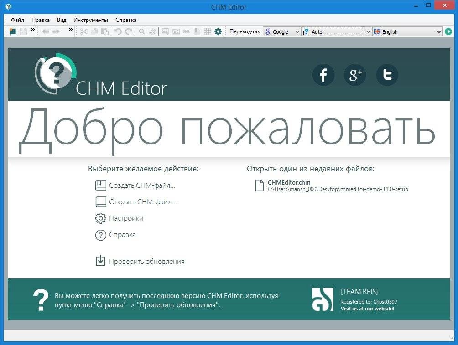Open recent file CHMEditor.chm
Viewport: 458px width, 345px height.
(289, 182)
